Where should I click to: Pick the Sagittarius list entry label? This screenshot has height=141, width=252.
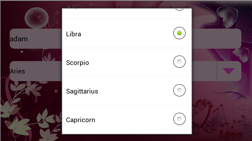tap(82, 91)
